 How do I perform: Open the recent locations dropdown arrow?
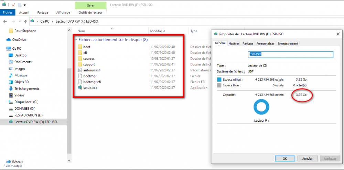point(20,21)
